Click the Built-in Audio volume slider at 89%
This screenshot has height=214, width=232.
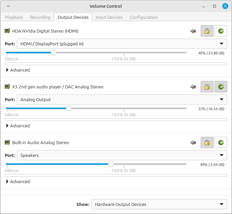pos(111,164)
